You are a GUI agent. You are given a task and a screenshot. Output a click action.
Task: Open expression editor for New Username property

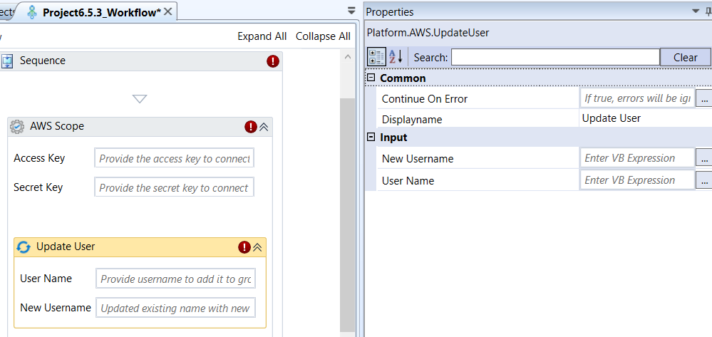click(704, 157)
